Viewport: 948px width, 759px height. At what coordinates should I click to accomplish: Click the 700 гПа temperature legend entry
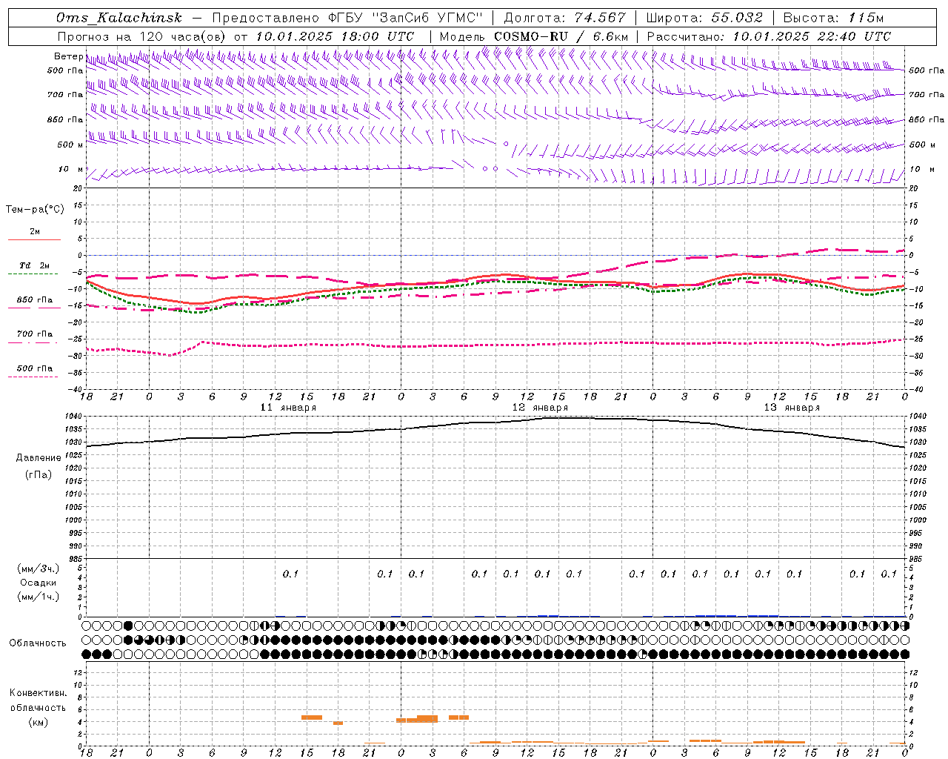point(34,338)
